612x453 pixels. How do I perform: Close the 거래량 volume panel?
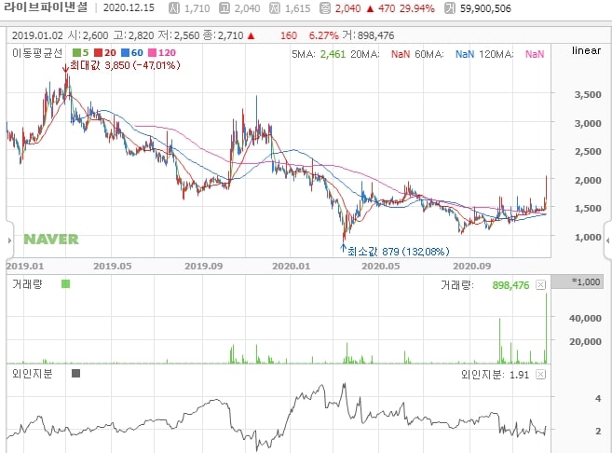click(x=540, y=285)
